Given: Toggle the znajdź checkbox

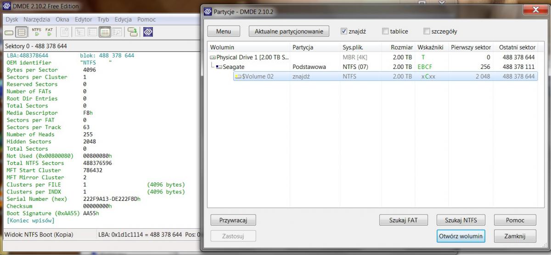Looking at the screenshot, I should tap(344, 31).
